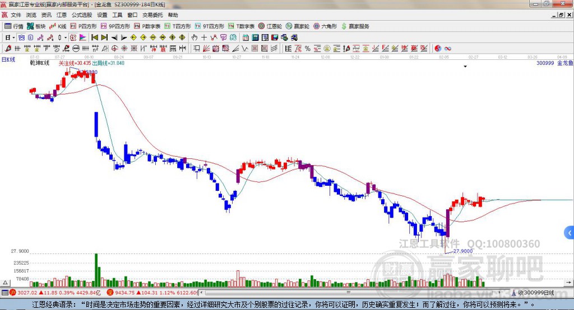The height and width of the screenshot is (310, 574).
Task: Select the circled 金 golden ratio tool
Action: click(327, 48)
